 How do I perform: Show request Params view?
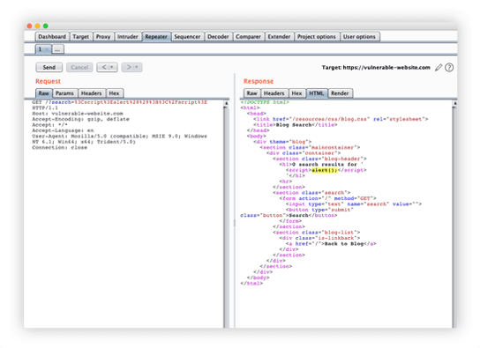(x=64, y=93)
